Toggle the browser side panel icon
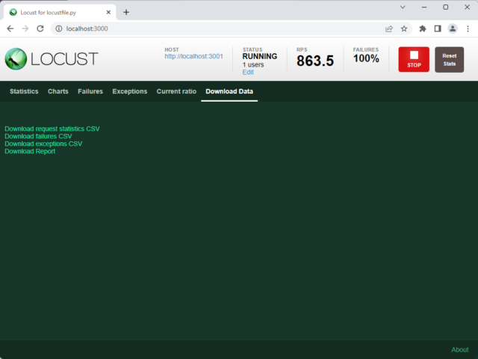This screenshot has width=478, height=359. (x=438, y=28)
